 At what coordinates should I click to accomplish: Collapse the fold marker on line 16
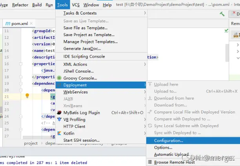[x=21, y=64]
